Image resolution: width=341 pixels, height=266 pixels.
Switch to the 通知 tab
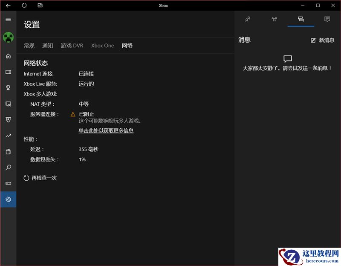(47, 45)
